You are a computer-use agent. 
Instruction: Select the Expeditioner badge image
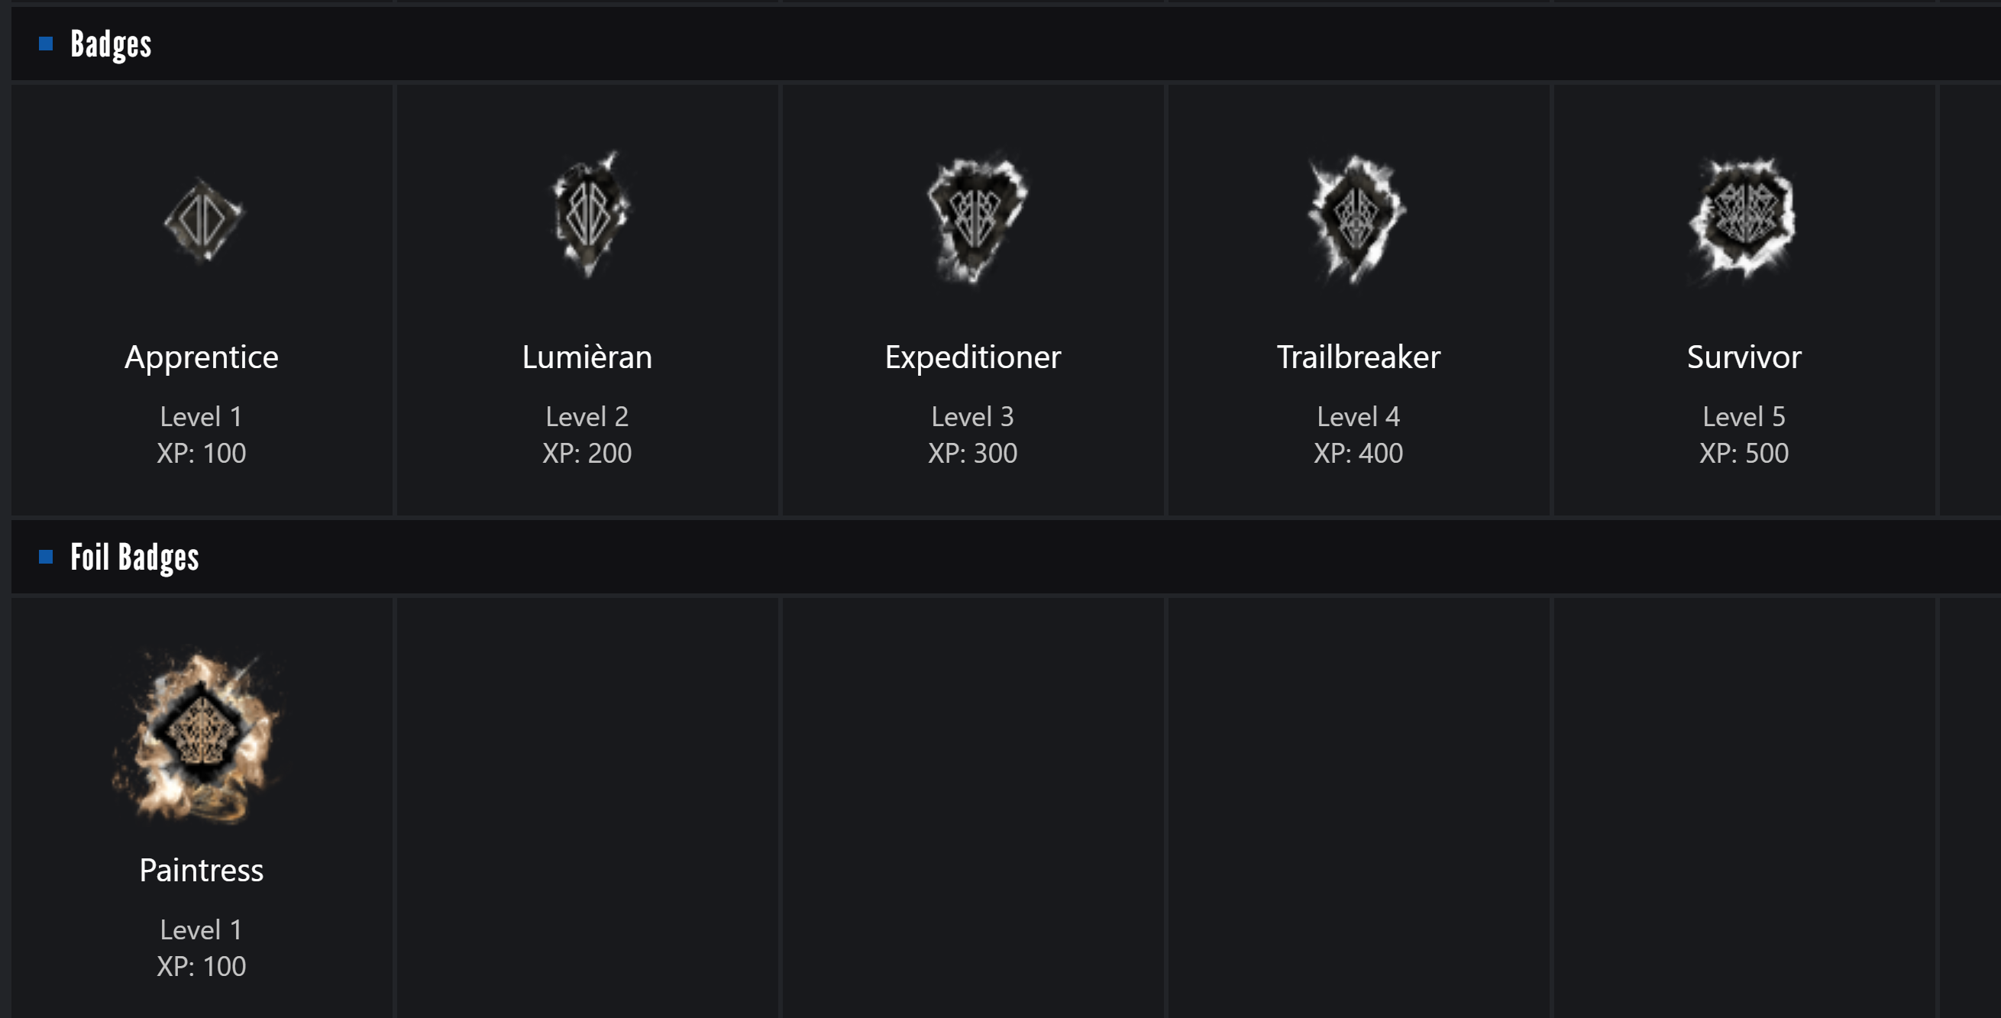click(x=975, y=218)
